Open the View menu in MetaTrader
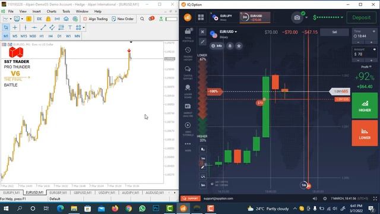The height and width of the screenshot is (214, 380). click(x=23, y=11)
